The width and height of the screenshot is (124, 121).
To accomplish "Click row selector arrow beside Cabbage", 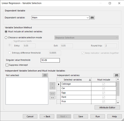I will pos(59,84).
